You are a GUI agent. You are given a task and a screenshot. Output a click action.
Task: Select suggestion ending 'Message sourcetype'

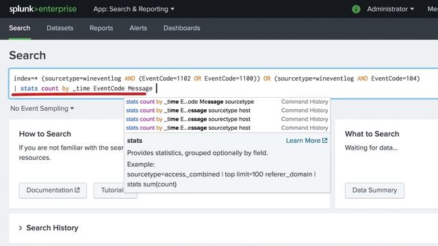[x=227, y=102]
